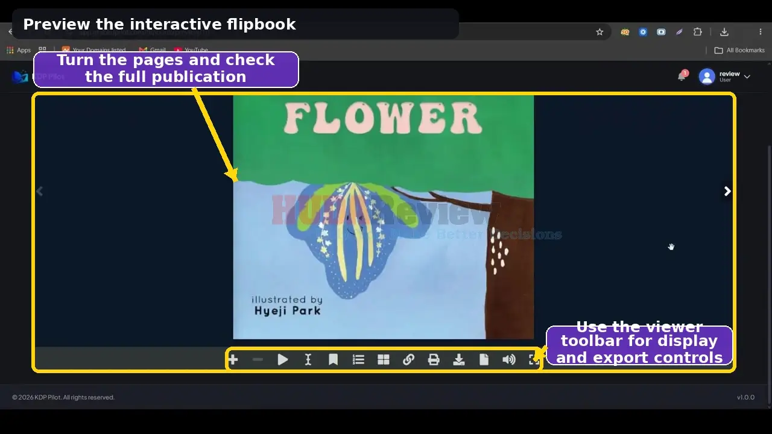The height and width of the screenshot is (434, 772).
Task: Open browser downloads icon
Action: [724, 32]
